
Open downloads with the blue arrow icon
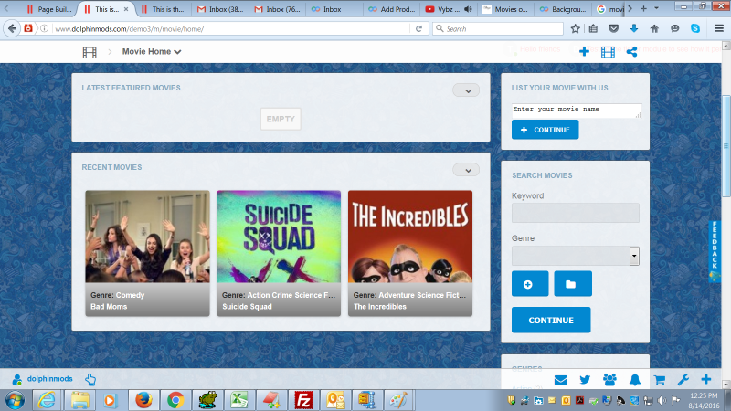tap(634, 29)
